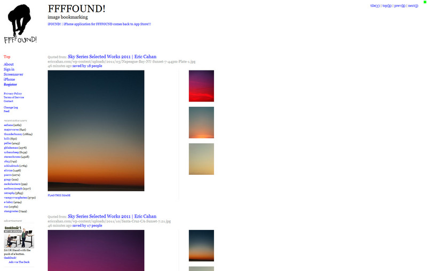Open the Privacy Policy link

pyautogui.click(x=13, y=94)
